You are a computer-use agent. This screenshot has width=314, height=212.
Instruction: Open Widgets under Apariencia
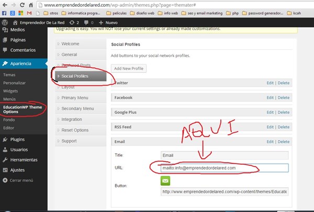[10, 91]
